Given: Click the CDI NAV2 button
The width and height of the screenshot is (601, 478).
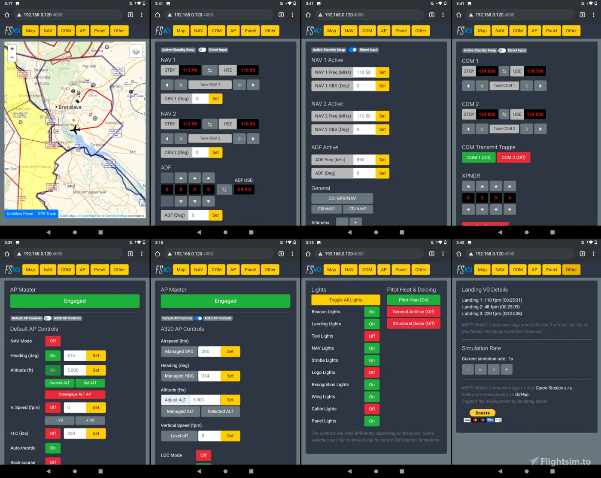Looking at the screenshot, I should [x=358, y=209].
